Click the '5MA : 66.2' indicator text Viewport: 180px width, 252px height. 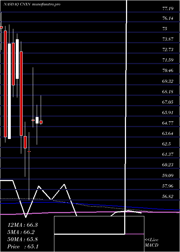(21, 232)
